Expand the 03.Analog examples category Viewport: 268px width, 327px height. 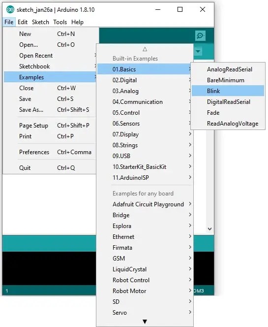click(x=145, y=91)
